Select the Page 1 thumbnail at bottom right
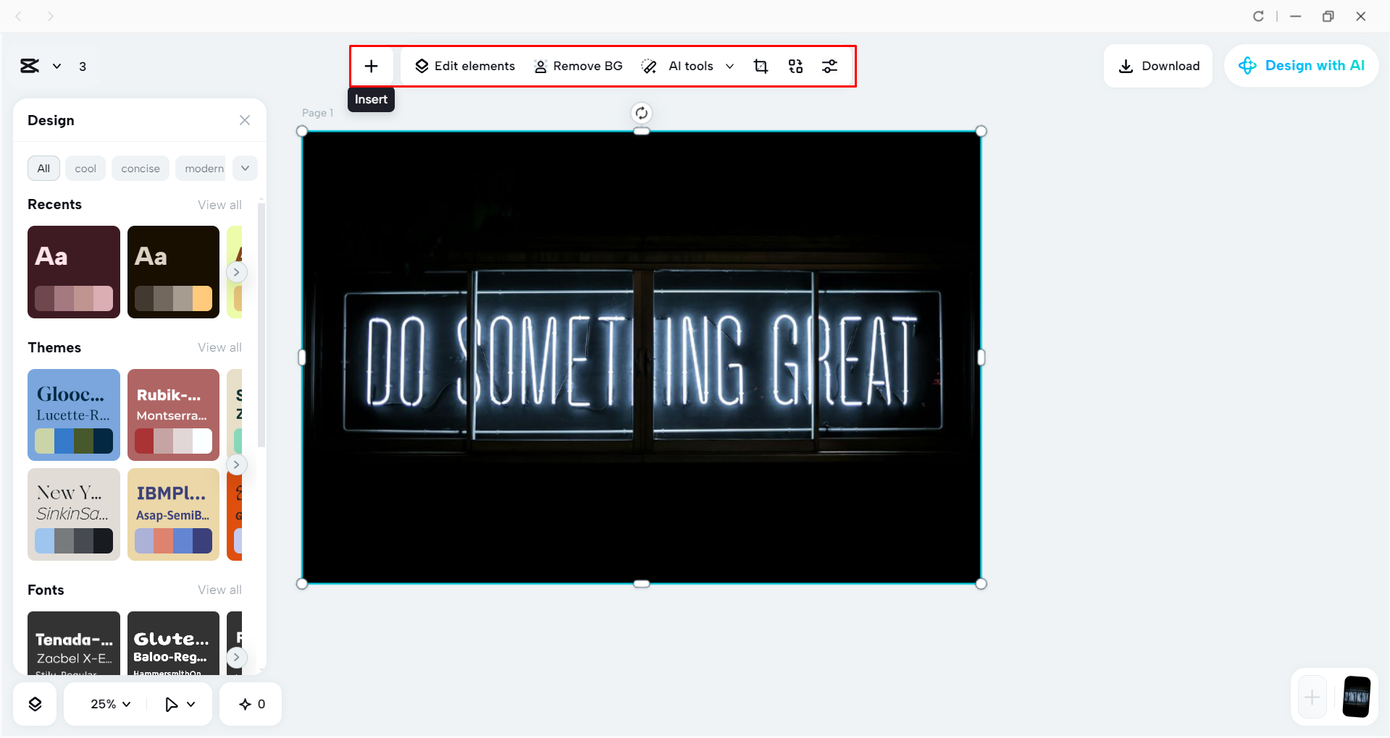This screenshot has width=1390, height=738. [x=1356, y=697]
